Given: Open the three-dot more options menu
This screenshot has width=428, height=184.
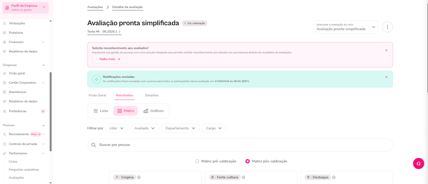Looking at the screenshot, I should coord(387,27).
